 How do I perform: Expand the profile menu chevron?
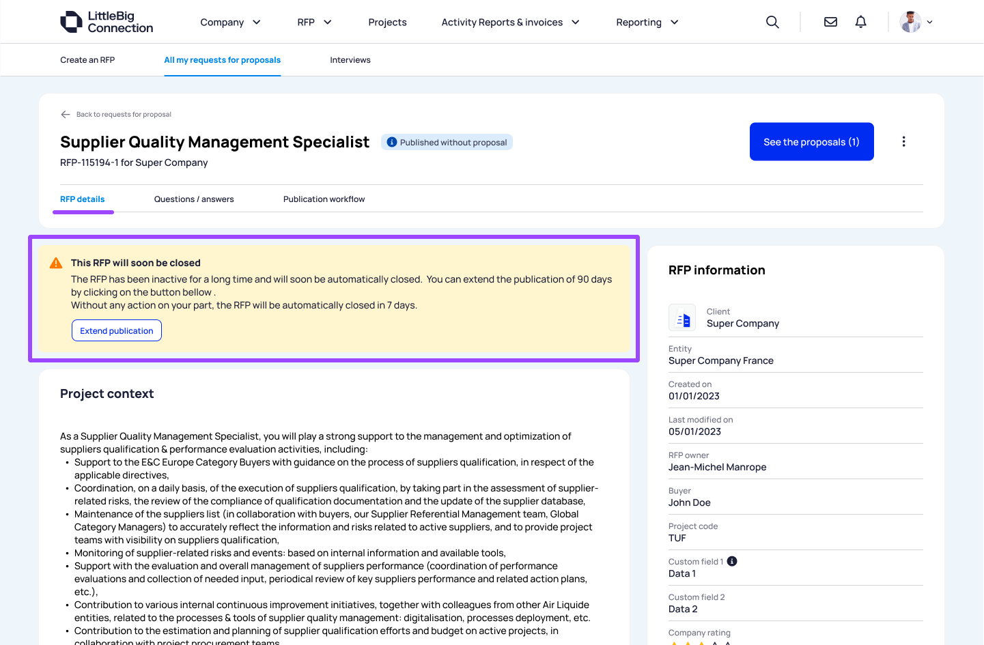point(929,22)
